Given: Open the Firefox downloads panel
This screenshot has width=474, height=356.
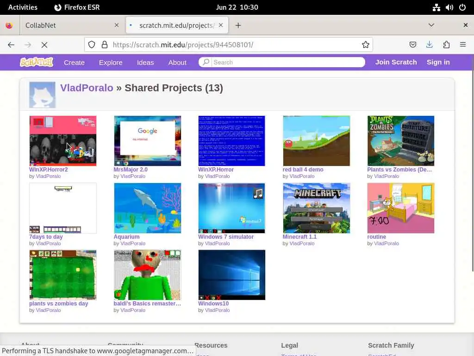Looking at the screenshot, I should coord(429,45).
